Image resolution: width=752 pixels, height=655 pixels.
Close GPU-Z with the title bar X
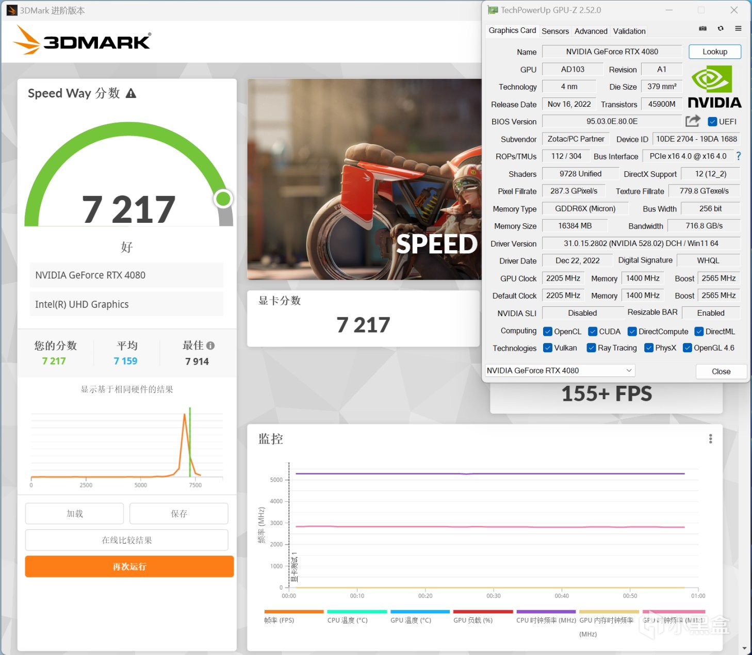point(734,10)
